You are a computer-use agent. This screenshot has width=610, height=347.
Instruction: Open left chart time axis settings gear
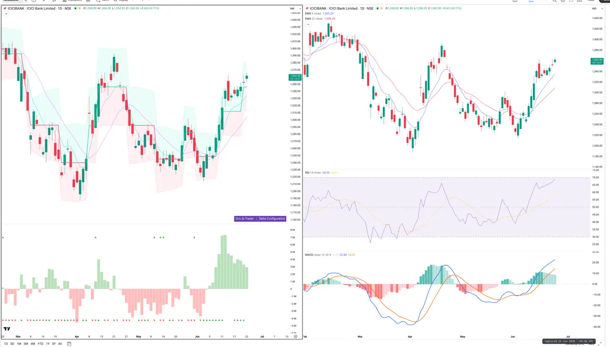[295, 336]
